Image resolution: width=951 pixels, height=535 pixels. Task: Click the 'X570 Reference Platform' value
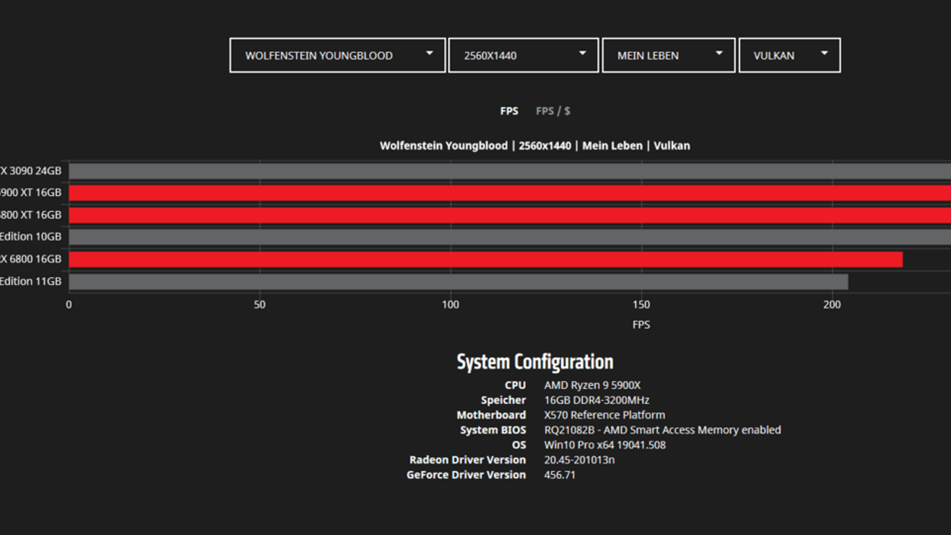[604, 415]
